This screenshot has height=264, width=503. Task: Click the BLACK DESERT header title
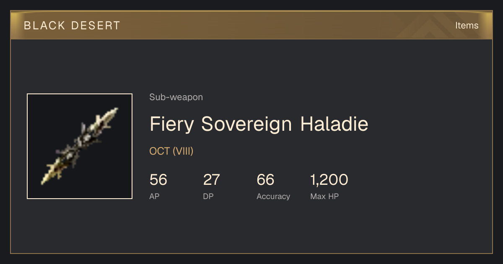72,26
